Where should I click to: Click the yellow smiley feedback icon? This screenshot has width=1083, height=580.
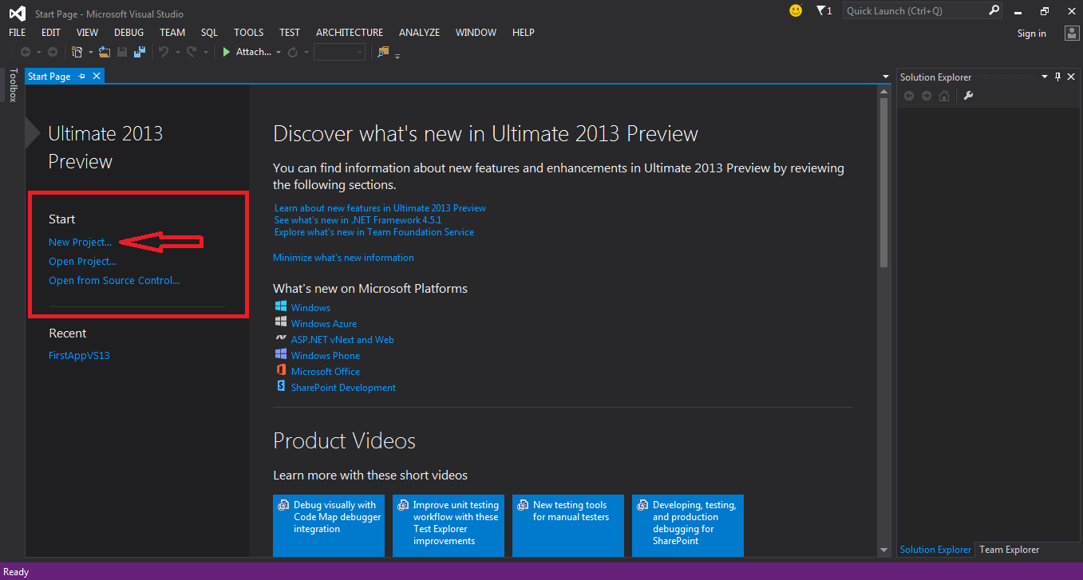click(796, 10)
